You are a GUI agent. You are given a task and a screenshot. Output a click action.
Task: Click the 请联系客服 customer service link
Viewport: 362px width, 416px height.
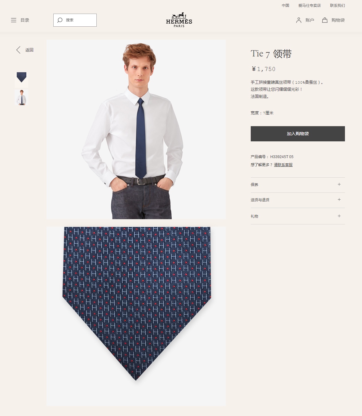click(283, 165)
